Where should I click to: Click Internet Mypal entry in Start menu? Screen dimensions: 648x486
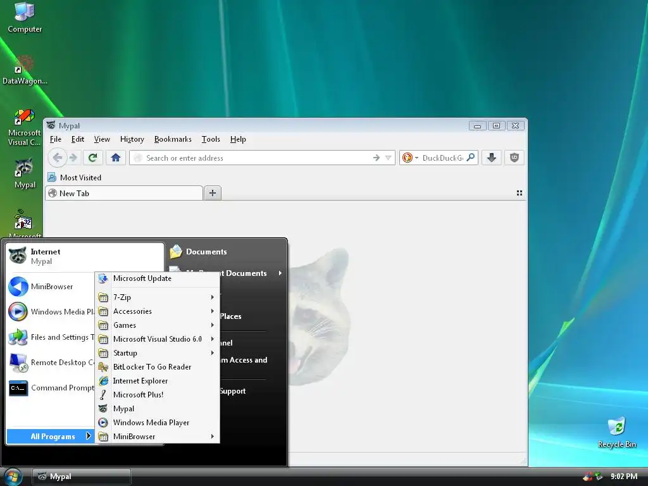[x=85, y=256]
